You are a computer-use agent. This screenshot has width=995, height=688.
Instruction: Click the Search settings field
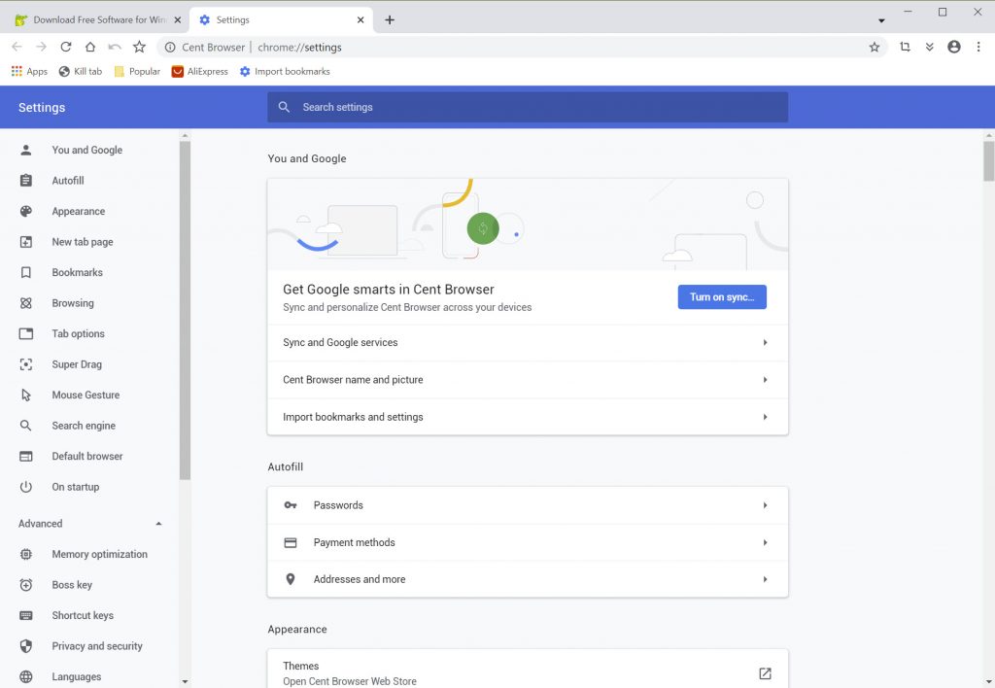click(x=528, y=107)
